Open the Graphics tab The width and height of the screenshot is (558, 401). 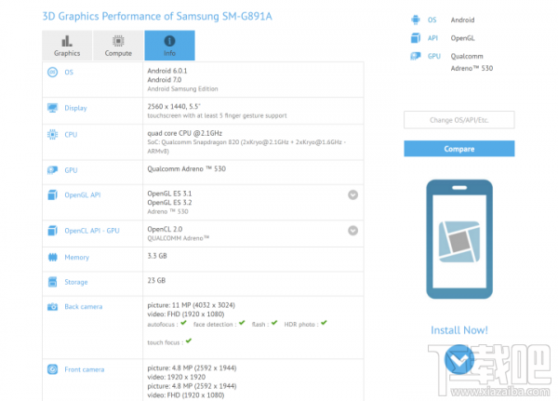click(x=67, y=46)
